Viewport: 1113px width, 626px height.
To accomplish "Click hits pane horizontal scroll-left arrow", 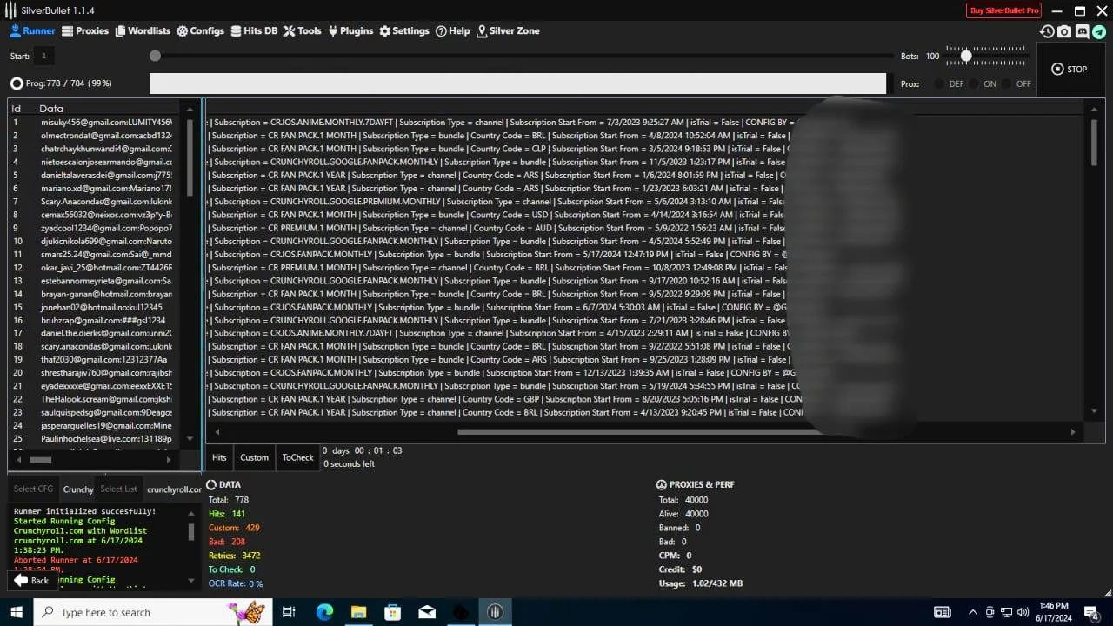I will pyautogui.click(x=217, y=431).
